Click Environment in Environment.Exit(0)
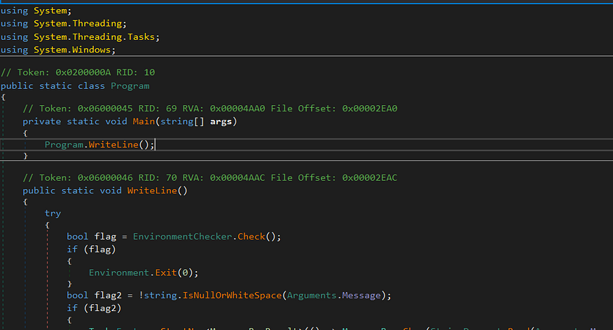 point(119,273)
